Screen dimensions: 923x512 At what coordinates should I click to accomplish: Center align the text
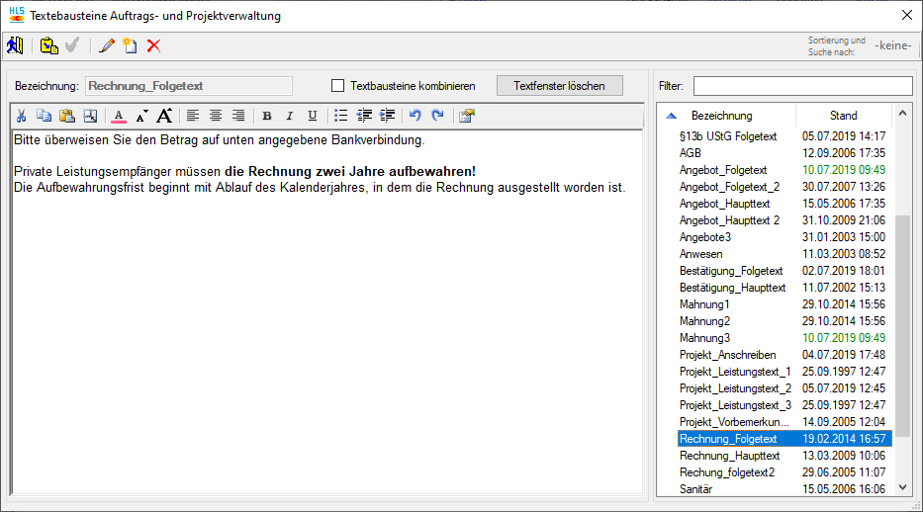point(216,116)
